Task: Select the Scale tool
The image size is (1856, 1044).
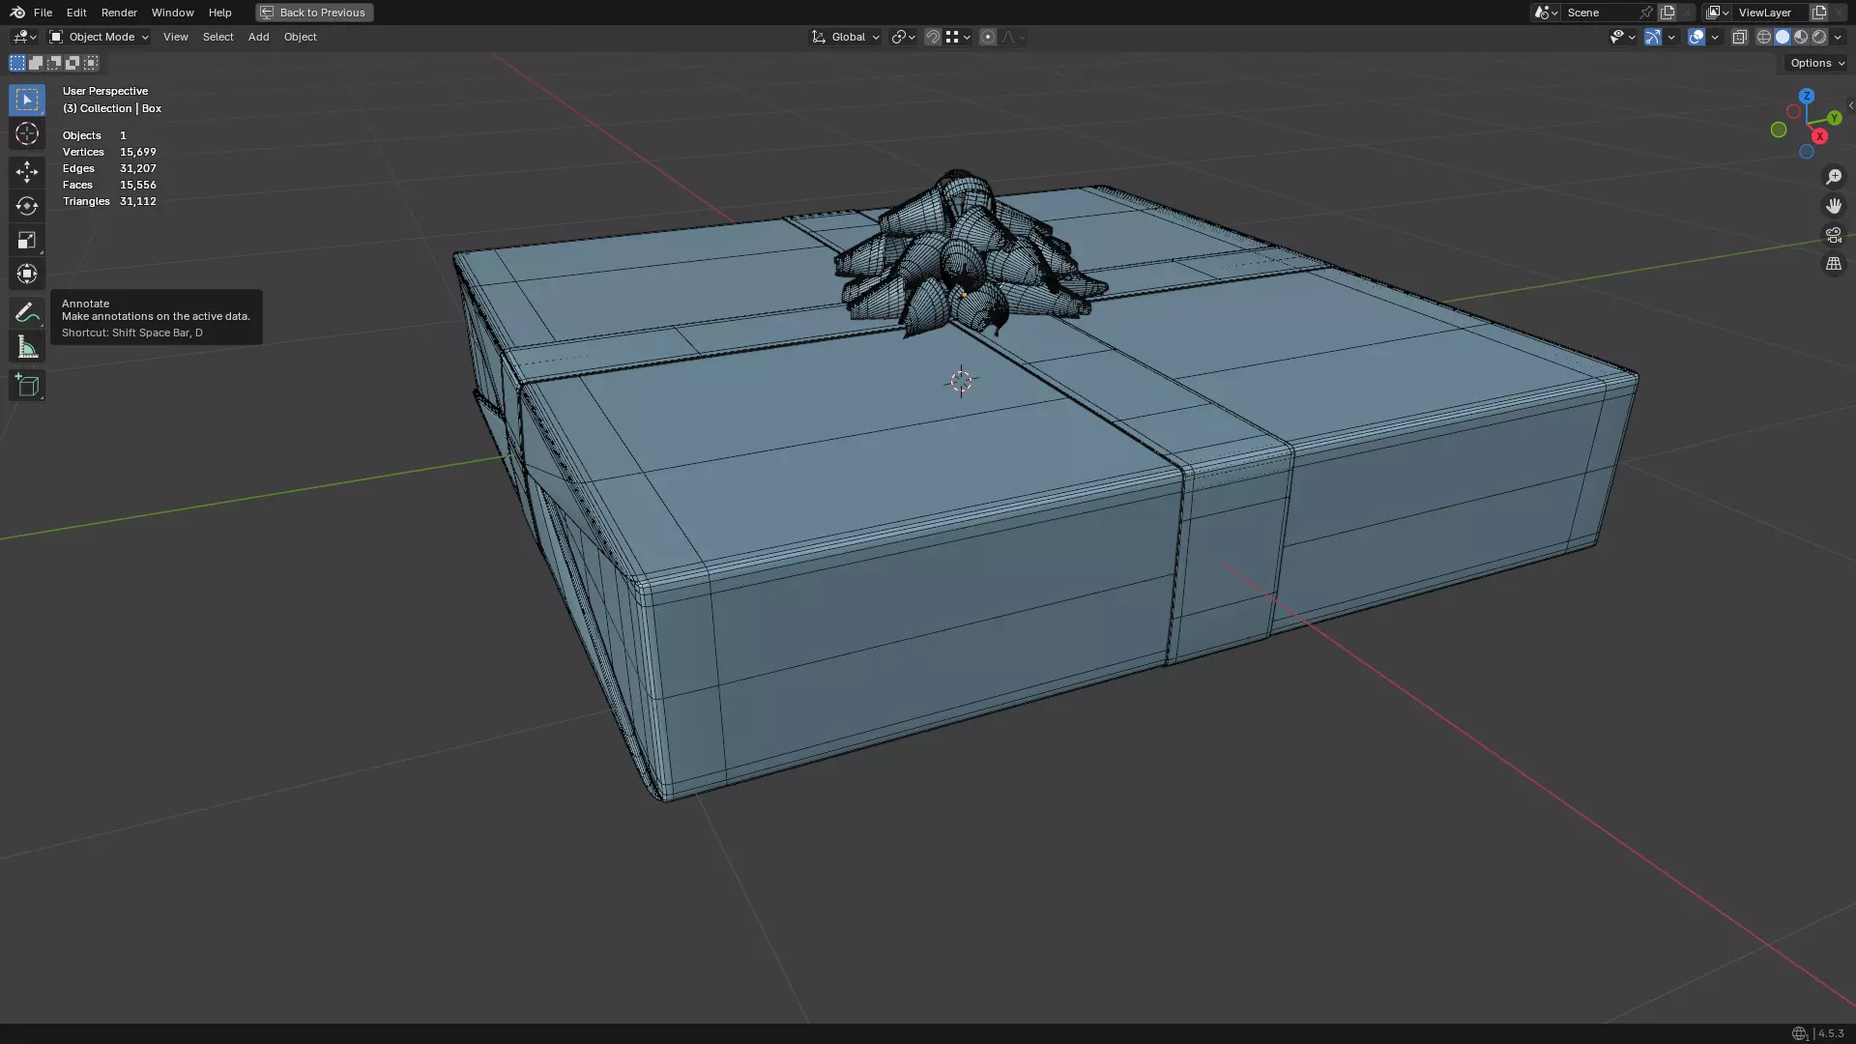Action: (27, 240)
